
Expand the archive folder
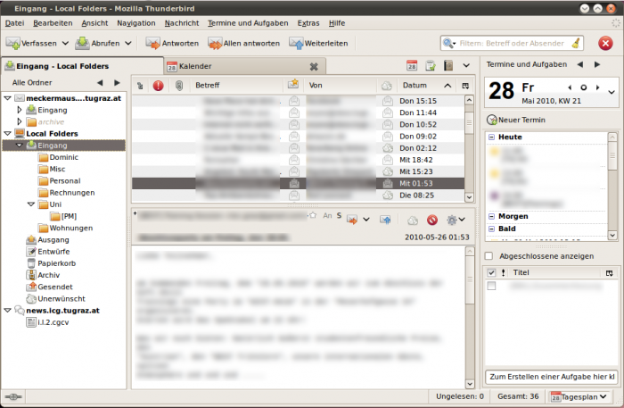[20, 121]
